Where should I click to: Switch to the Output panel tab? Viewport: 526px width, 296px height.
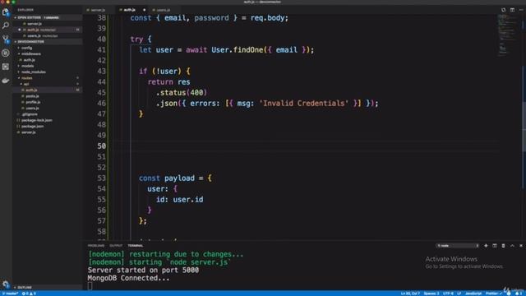click(x=116, y=246)
